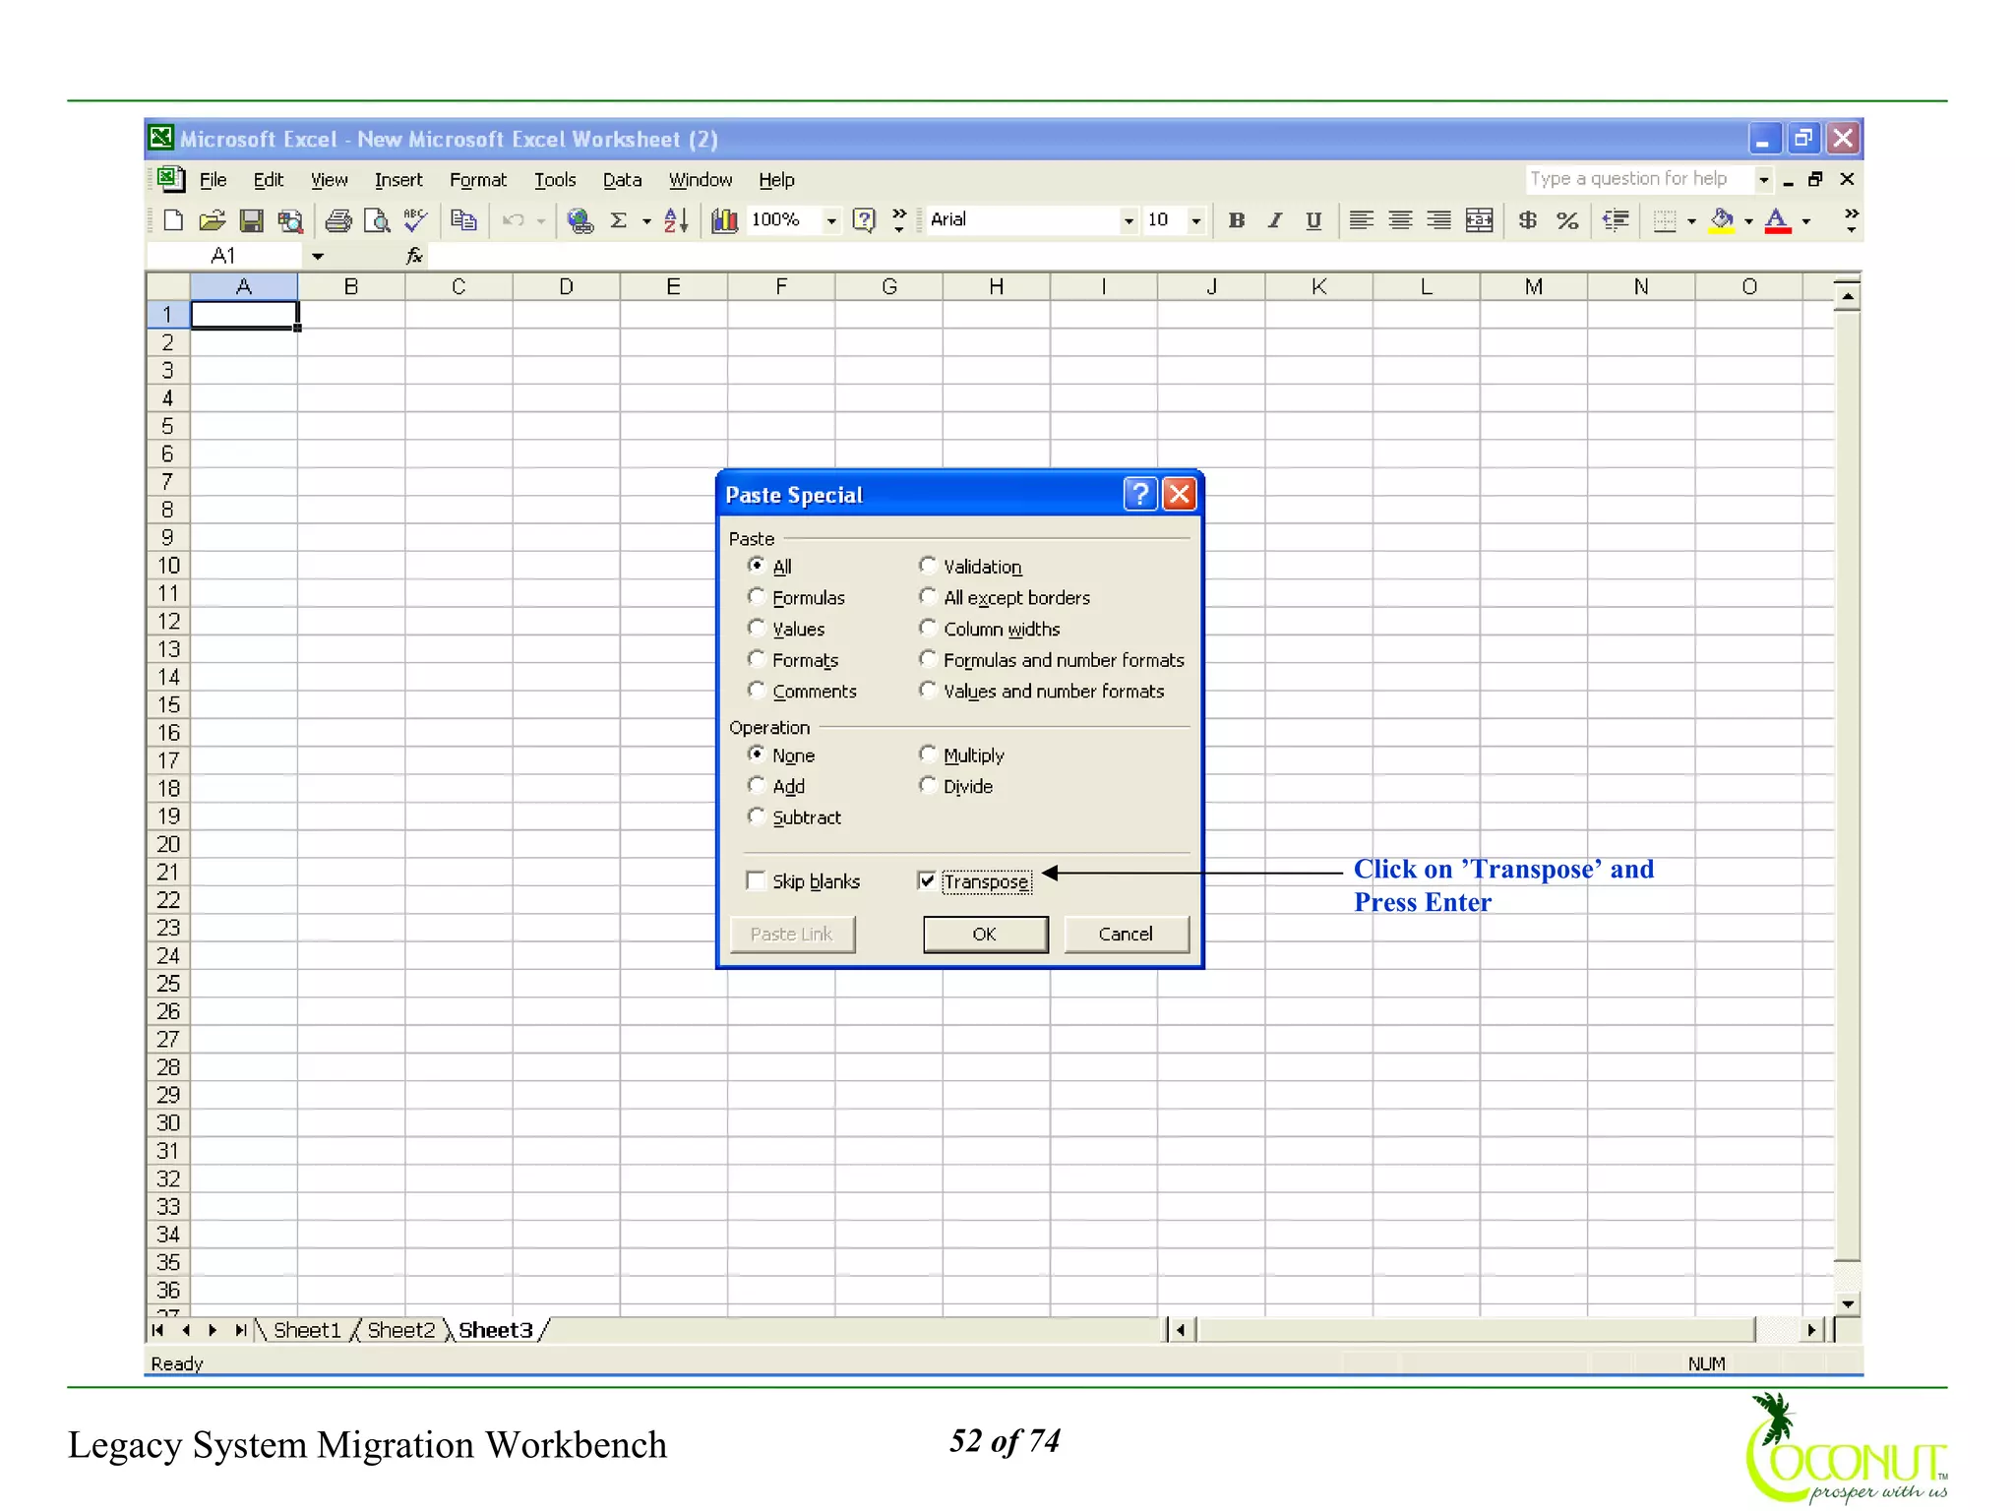The height and width of the screenshot is (1511, 2015).
Task: Expand the Borders dropdown arrow
Action: pyautogui.click(x=1691, y=220)
